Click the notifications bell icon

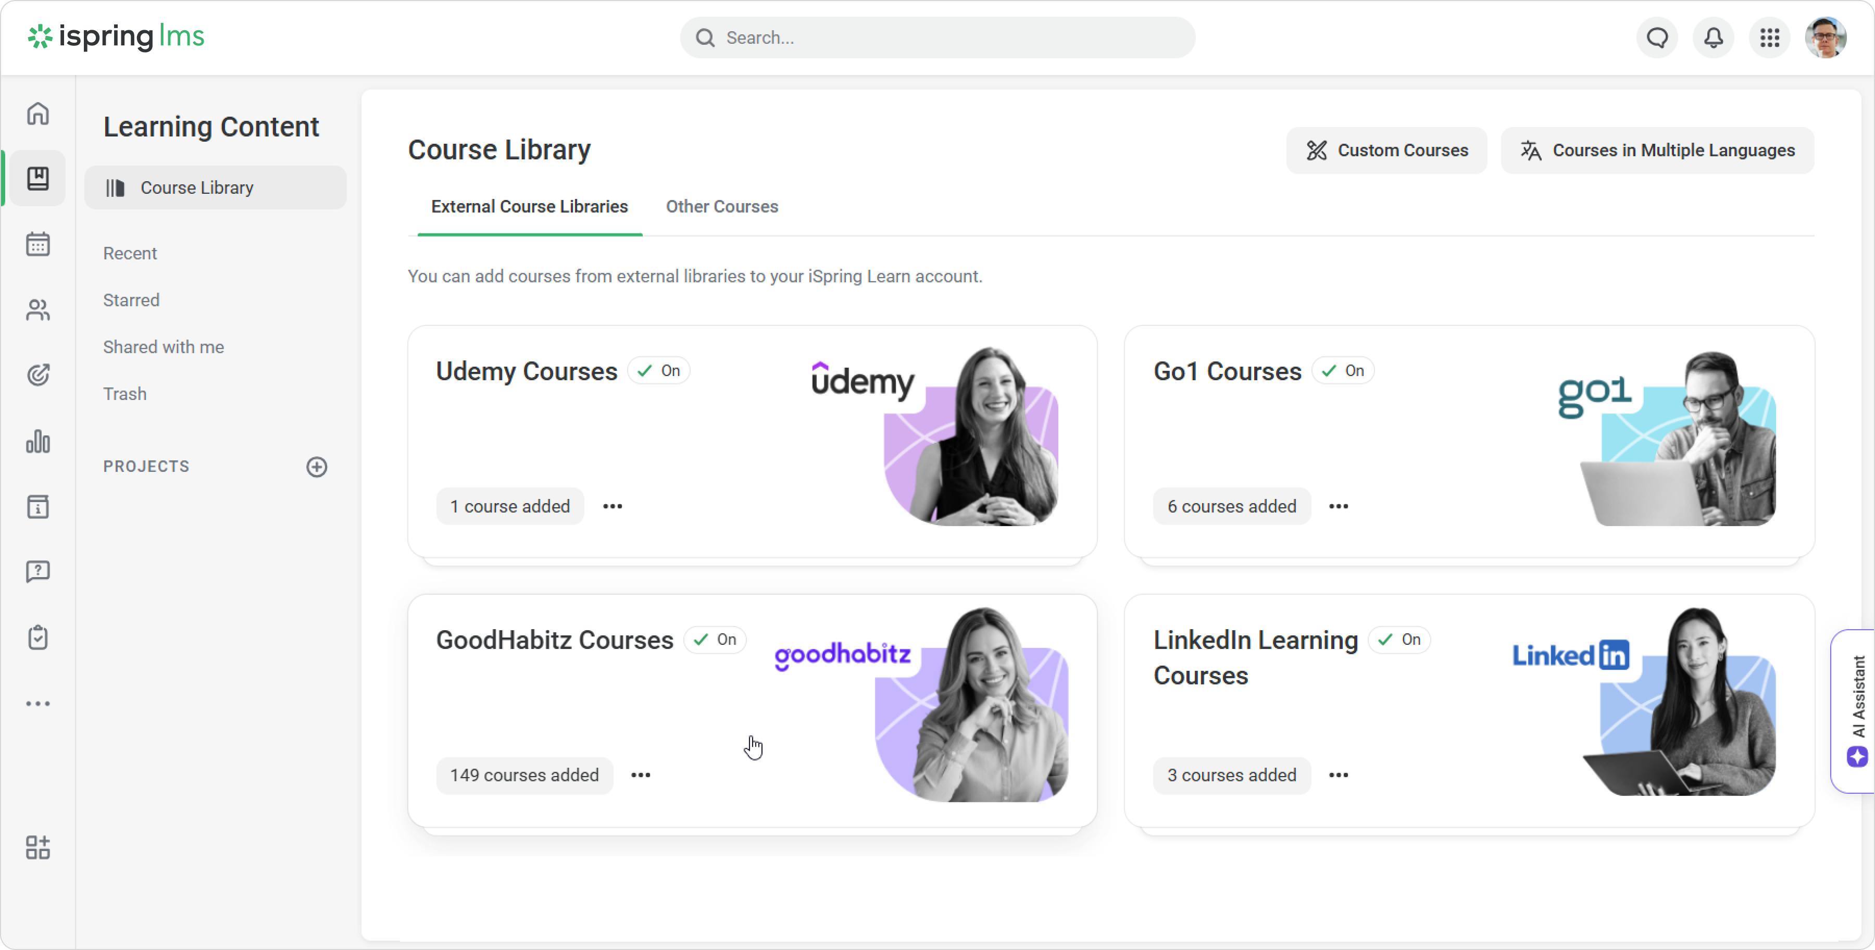click(1714, 38)
